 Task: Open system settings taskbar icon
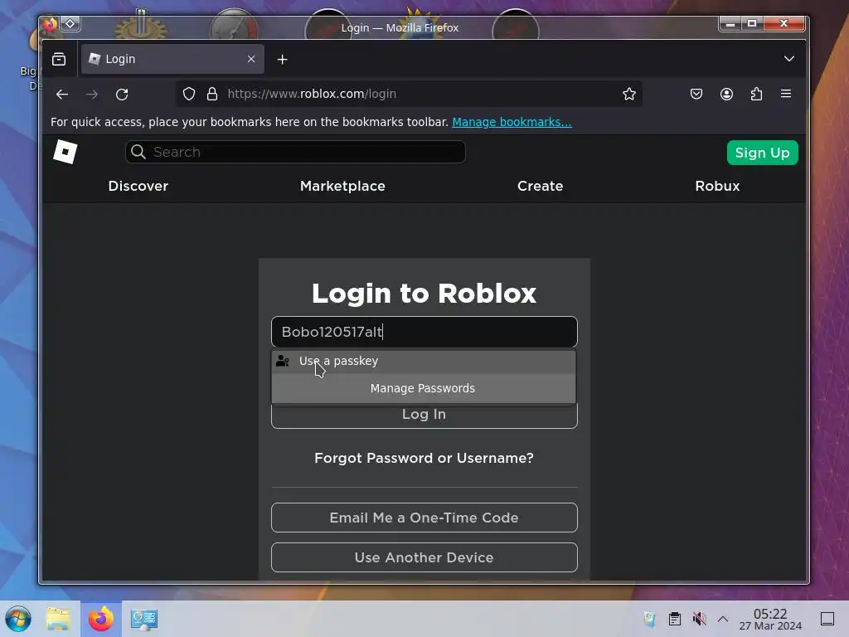tap(143, 619)
